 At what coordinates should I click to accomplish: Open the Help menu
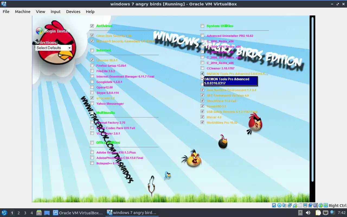tap(90, 12)
